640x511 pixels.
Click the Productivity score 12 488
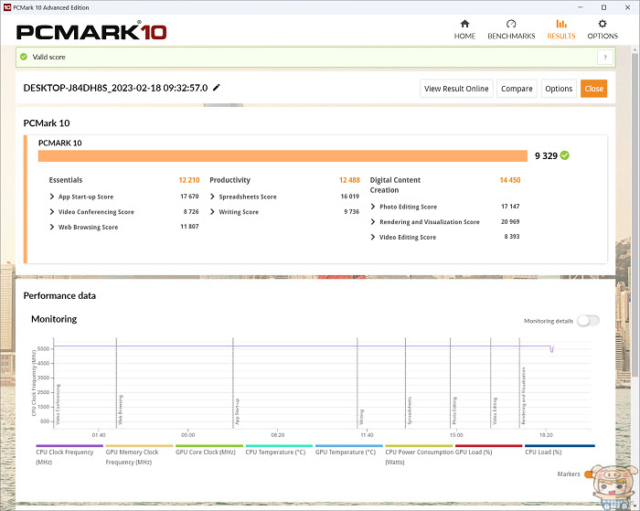point(349,180)
